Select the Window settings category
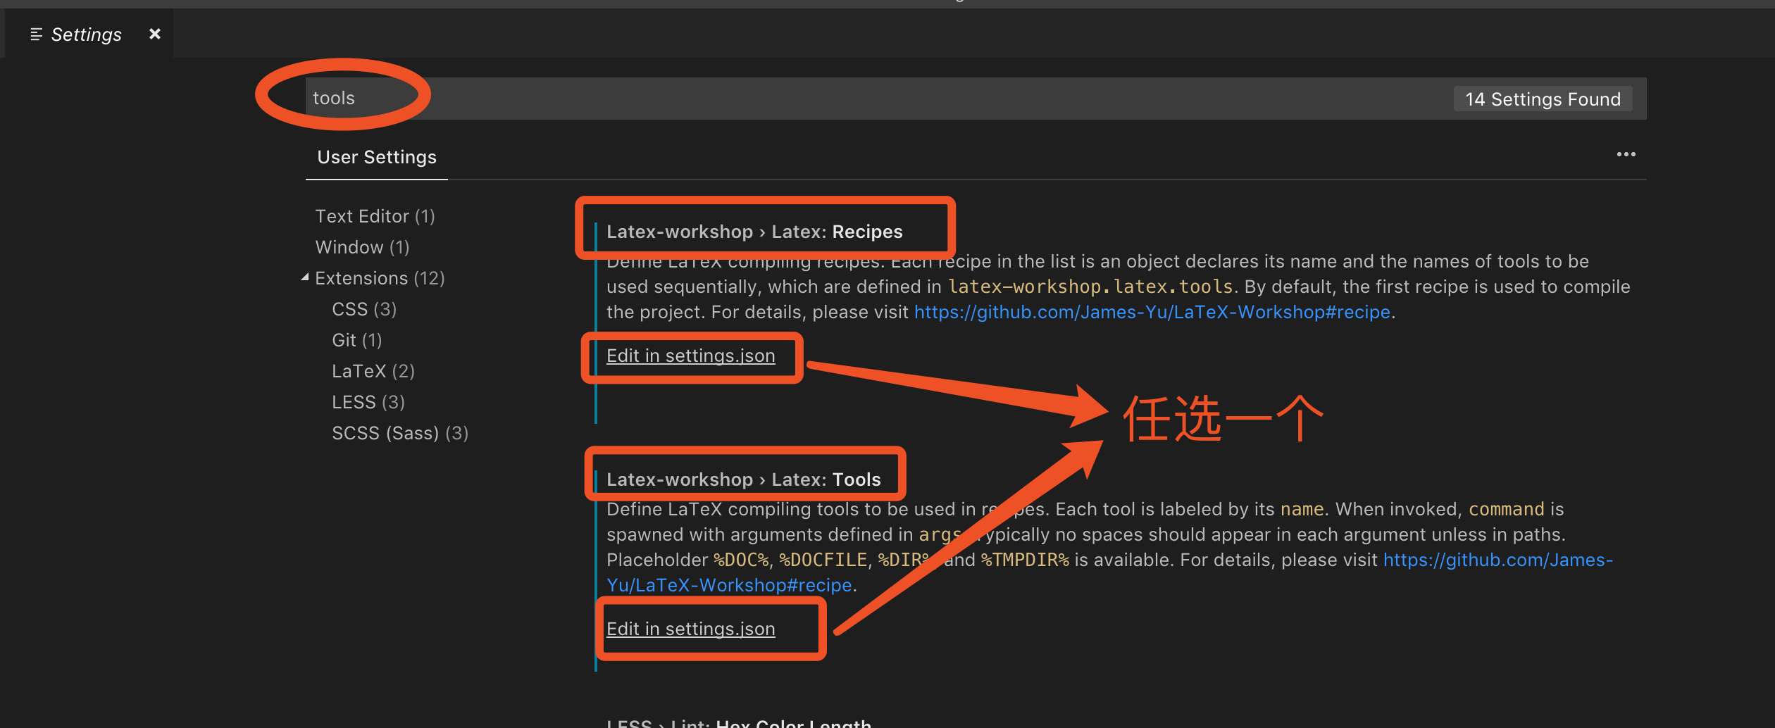This screenshot has height=728, width=1775. tap(363, 246)
